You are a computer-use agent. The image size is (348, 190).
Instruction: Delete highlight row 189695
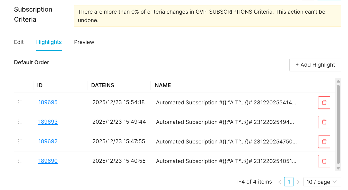(x=324, y=103)
